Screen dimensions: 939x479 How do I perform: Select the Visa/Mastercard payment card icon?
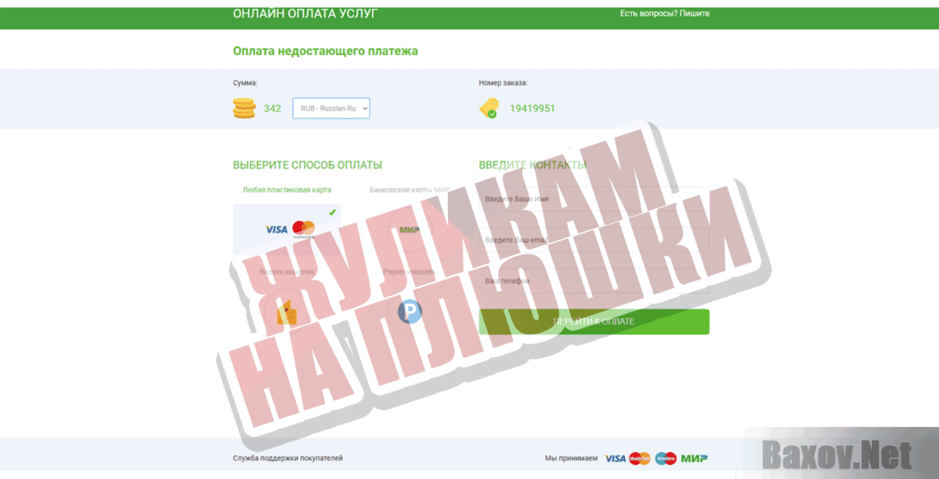(286, 228)
